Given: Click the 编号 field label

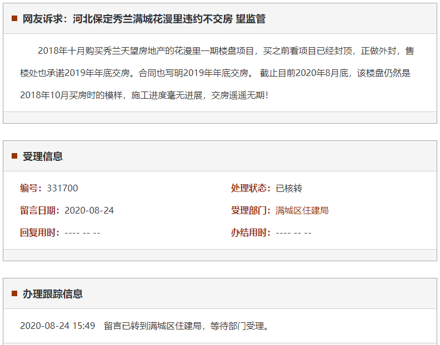Looking at the screenshot, I should click(31, 188).
